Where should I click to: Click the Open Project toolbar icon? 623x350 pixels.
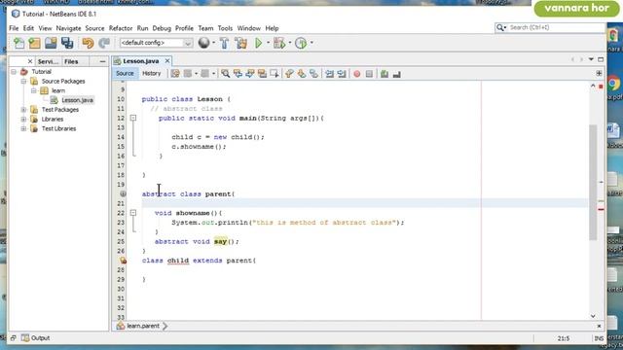click(51, 43)
